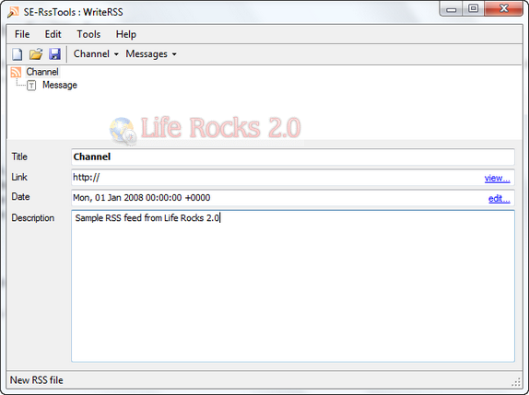Open the Edit menu
The height and width of the screenshot is (395, 529).
coord(53,34)
